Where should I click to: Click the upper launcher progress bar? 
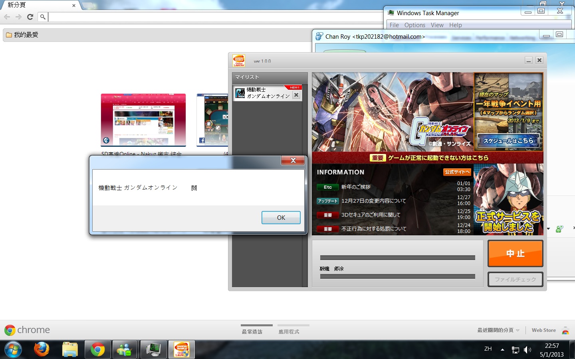(x=398, y=258)
